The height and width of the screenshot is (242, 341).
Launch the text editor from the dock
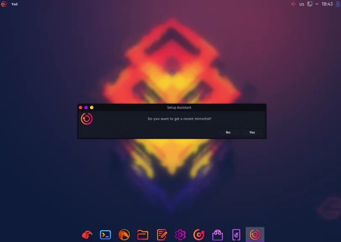pyautogui.click(x=162, y=235)
